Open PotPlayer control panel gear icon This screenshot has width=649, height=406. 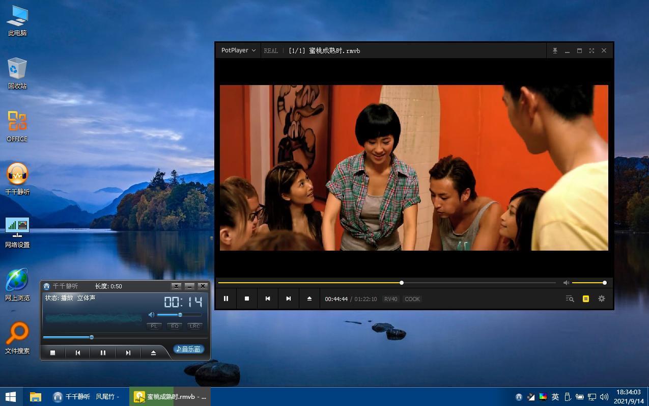602,299
